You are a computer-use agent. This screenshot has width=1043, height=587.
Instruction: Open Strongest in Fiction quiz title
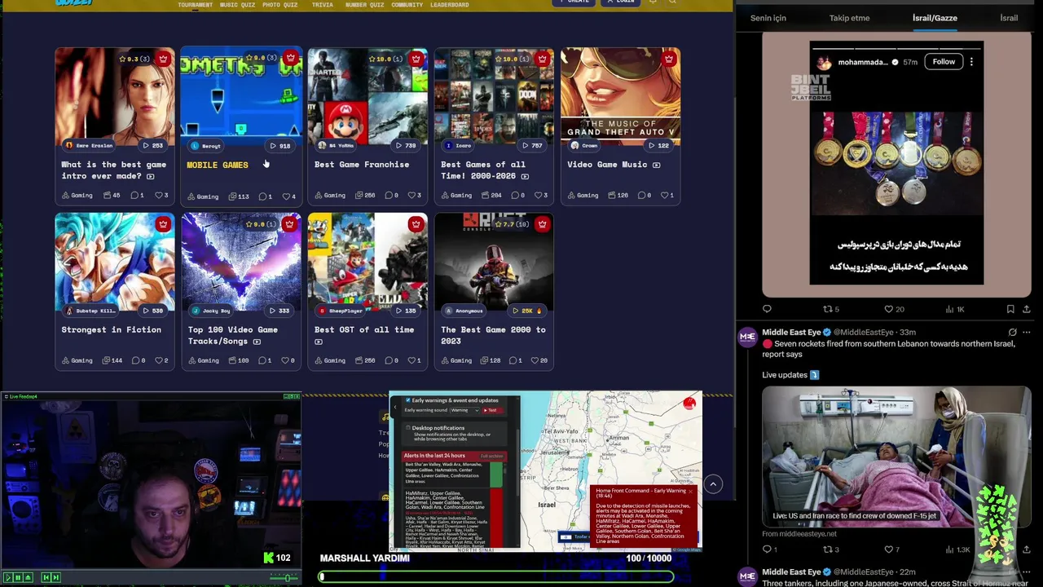(111, 330)
